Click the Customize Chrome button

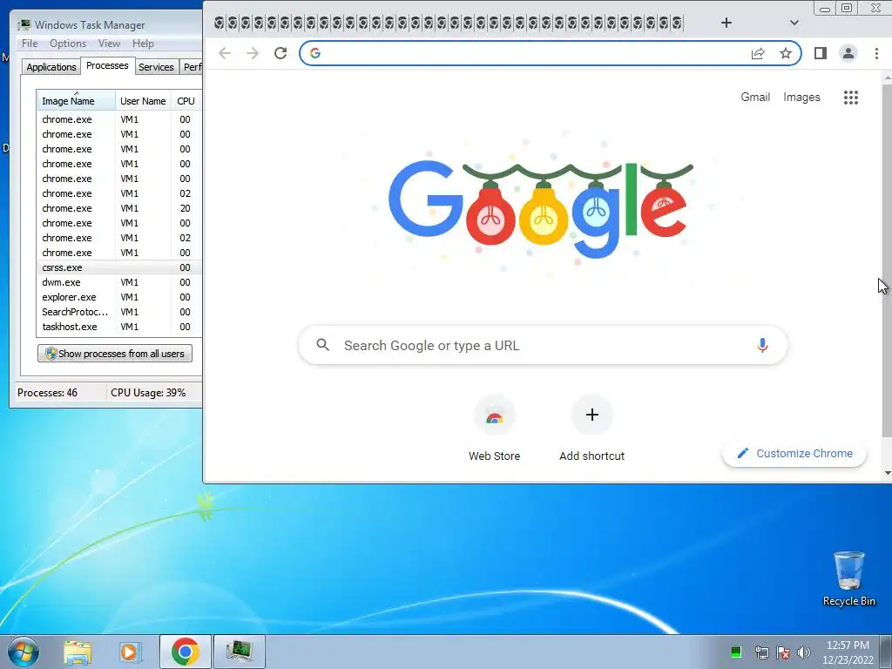794,453
